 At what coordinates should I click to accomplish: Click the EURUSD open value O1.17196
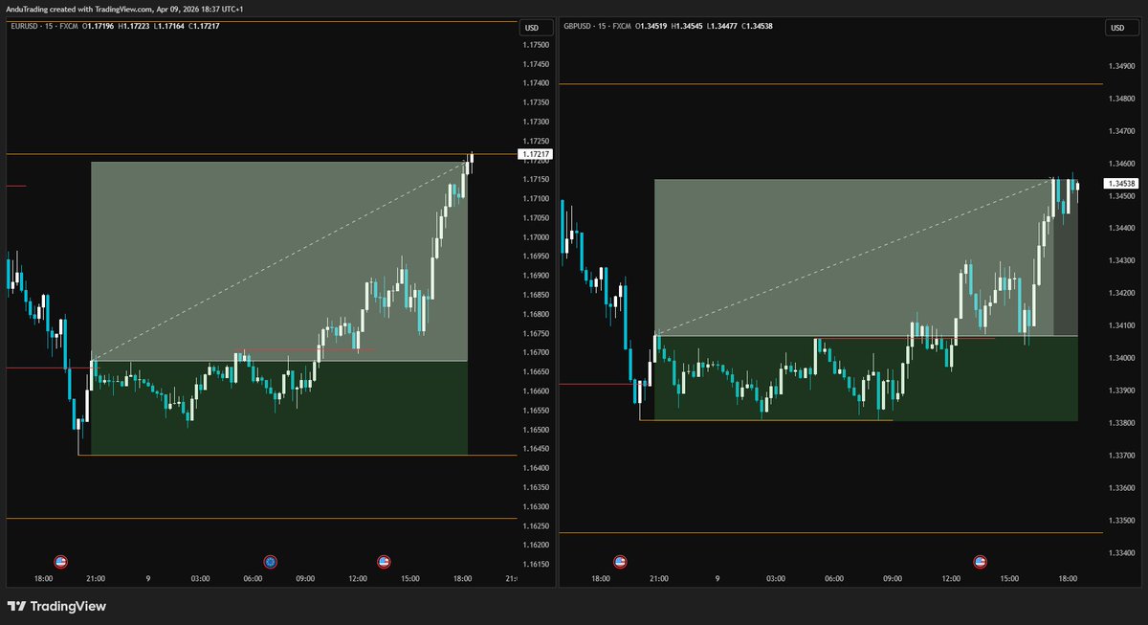click(x=99, y=26)
